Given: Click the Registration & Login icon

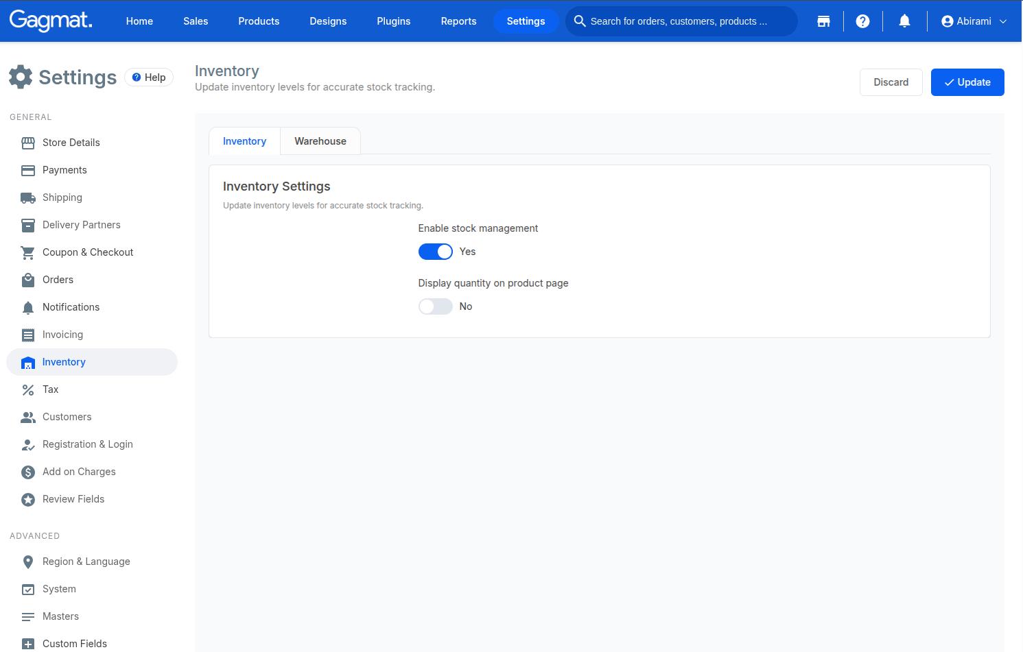Looking at the screenshot, I should coord(28,444).
